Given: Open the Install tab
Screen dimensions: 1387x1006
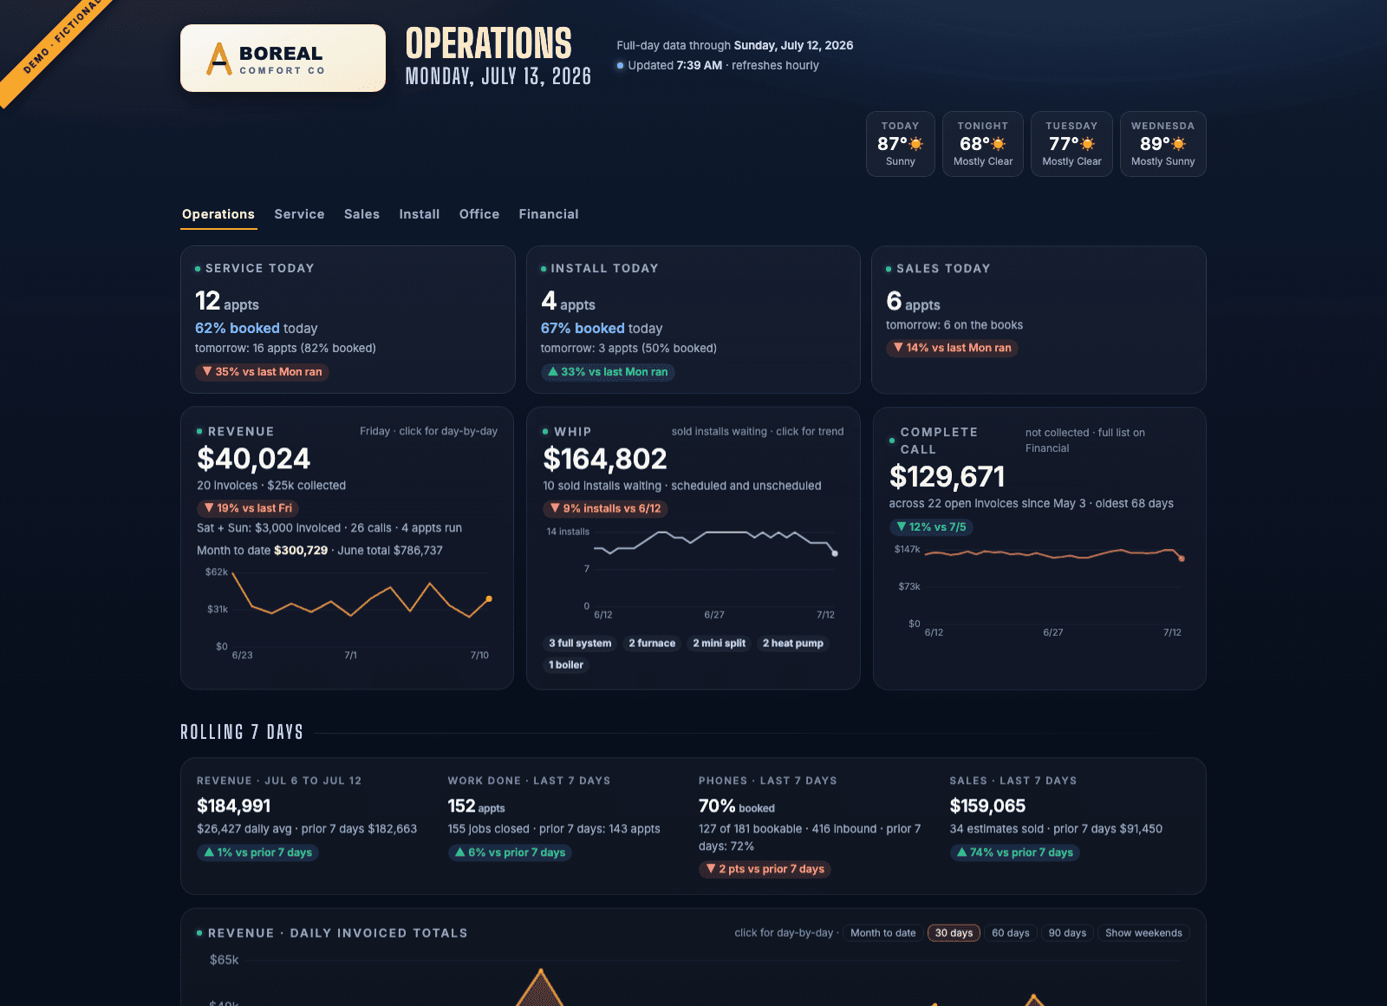Looking at the screenshot, I should pyautogui.click(x=419, y=214).
